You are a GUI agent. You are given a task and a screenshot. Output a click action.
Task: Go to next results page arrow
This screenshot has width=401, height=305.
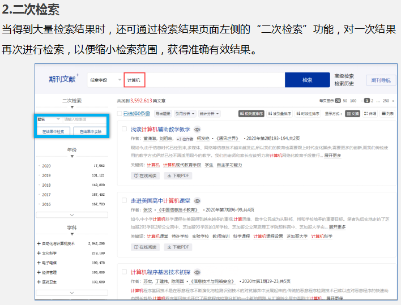[x=393, y=101]
